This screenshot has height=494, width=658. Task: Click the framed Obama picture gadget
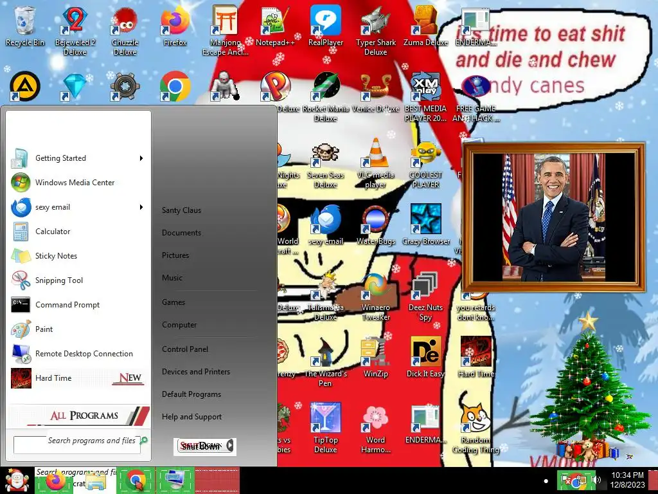(x=553, y=217)
